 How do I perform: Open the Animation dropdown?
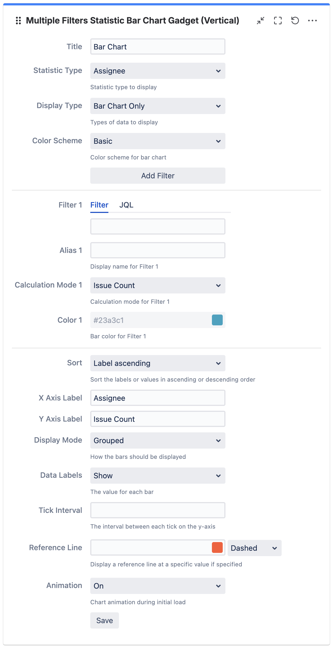[x=158, y=586]
